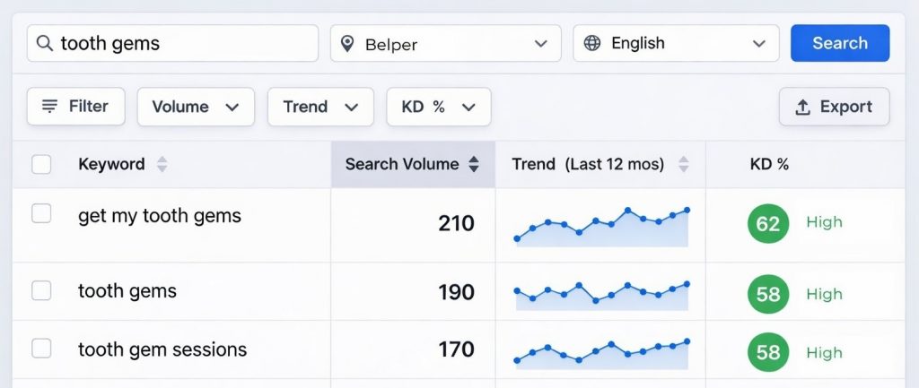Sort by the Keyword column arrows
919x388 pixels.
tap(162, 165)
